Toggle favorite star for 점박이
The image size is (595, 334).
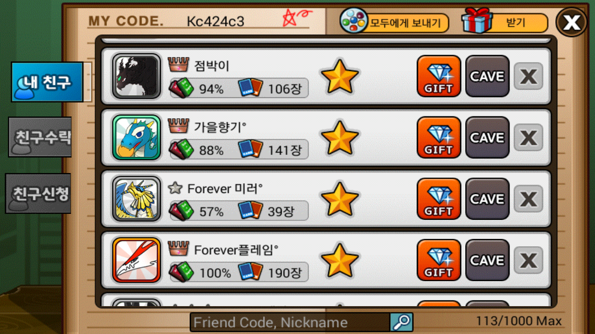[x=340, y=76]
